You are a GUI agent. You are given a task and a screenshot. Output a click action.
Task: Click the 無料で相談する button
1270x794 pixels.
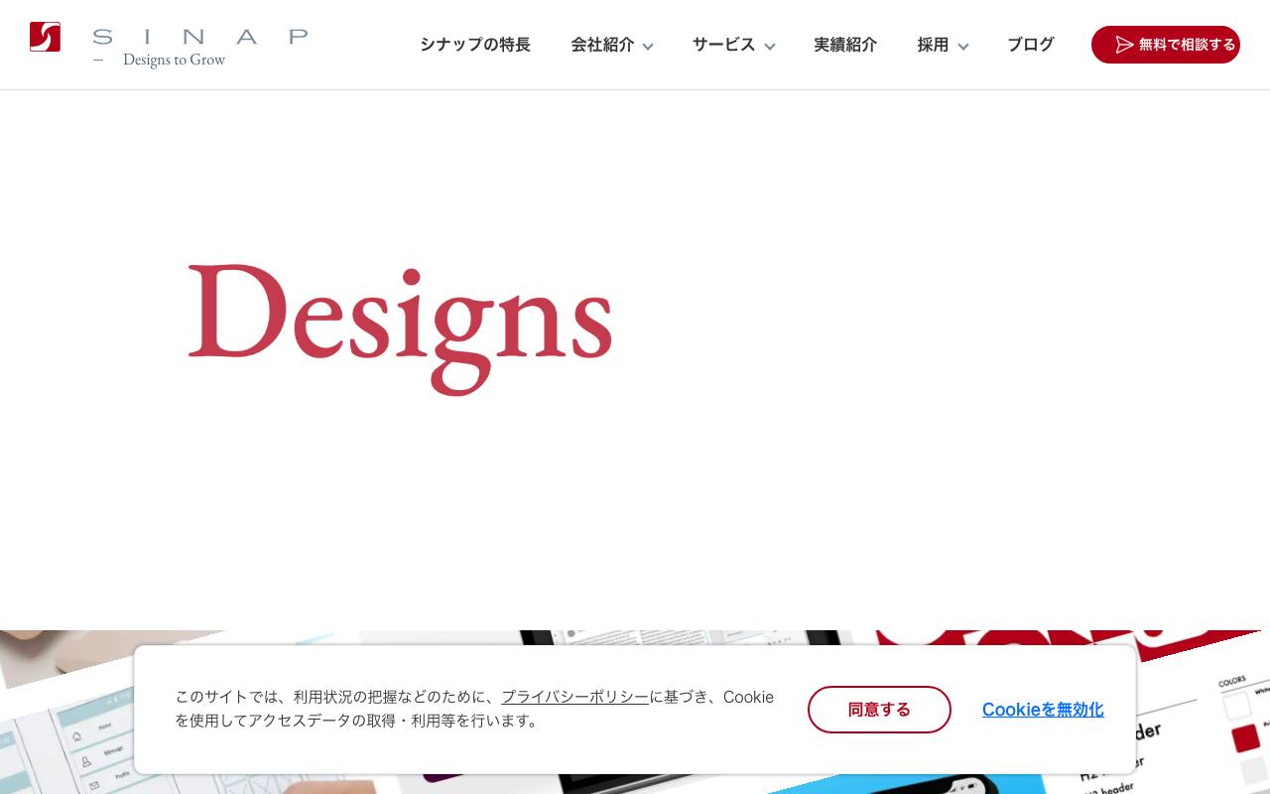(1166, 45)
